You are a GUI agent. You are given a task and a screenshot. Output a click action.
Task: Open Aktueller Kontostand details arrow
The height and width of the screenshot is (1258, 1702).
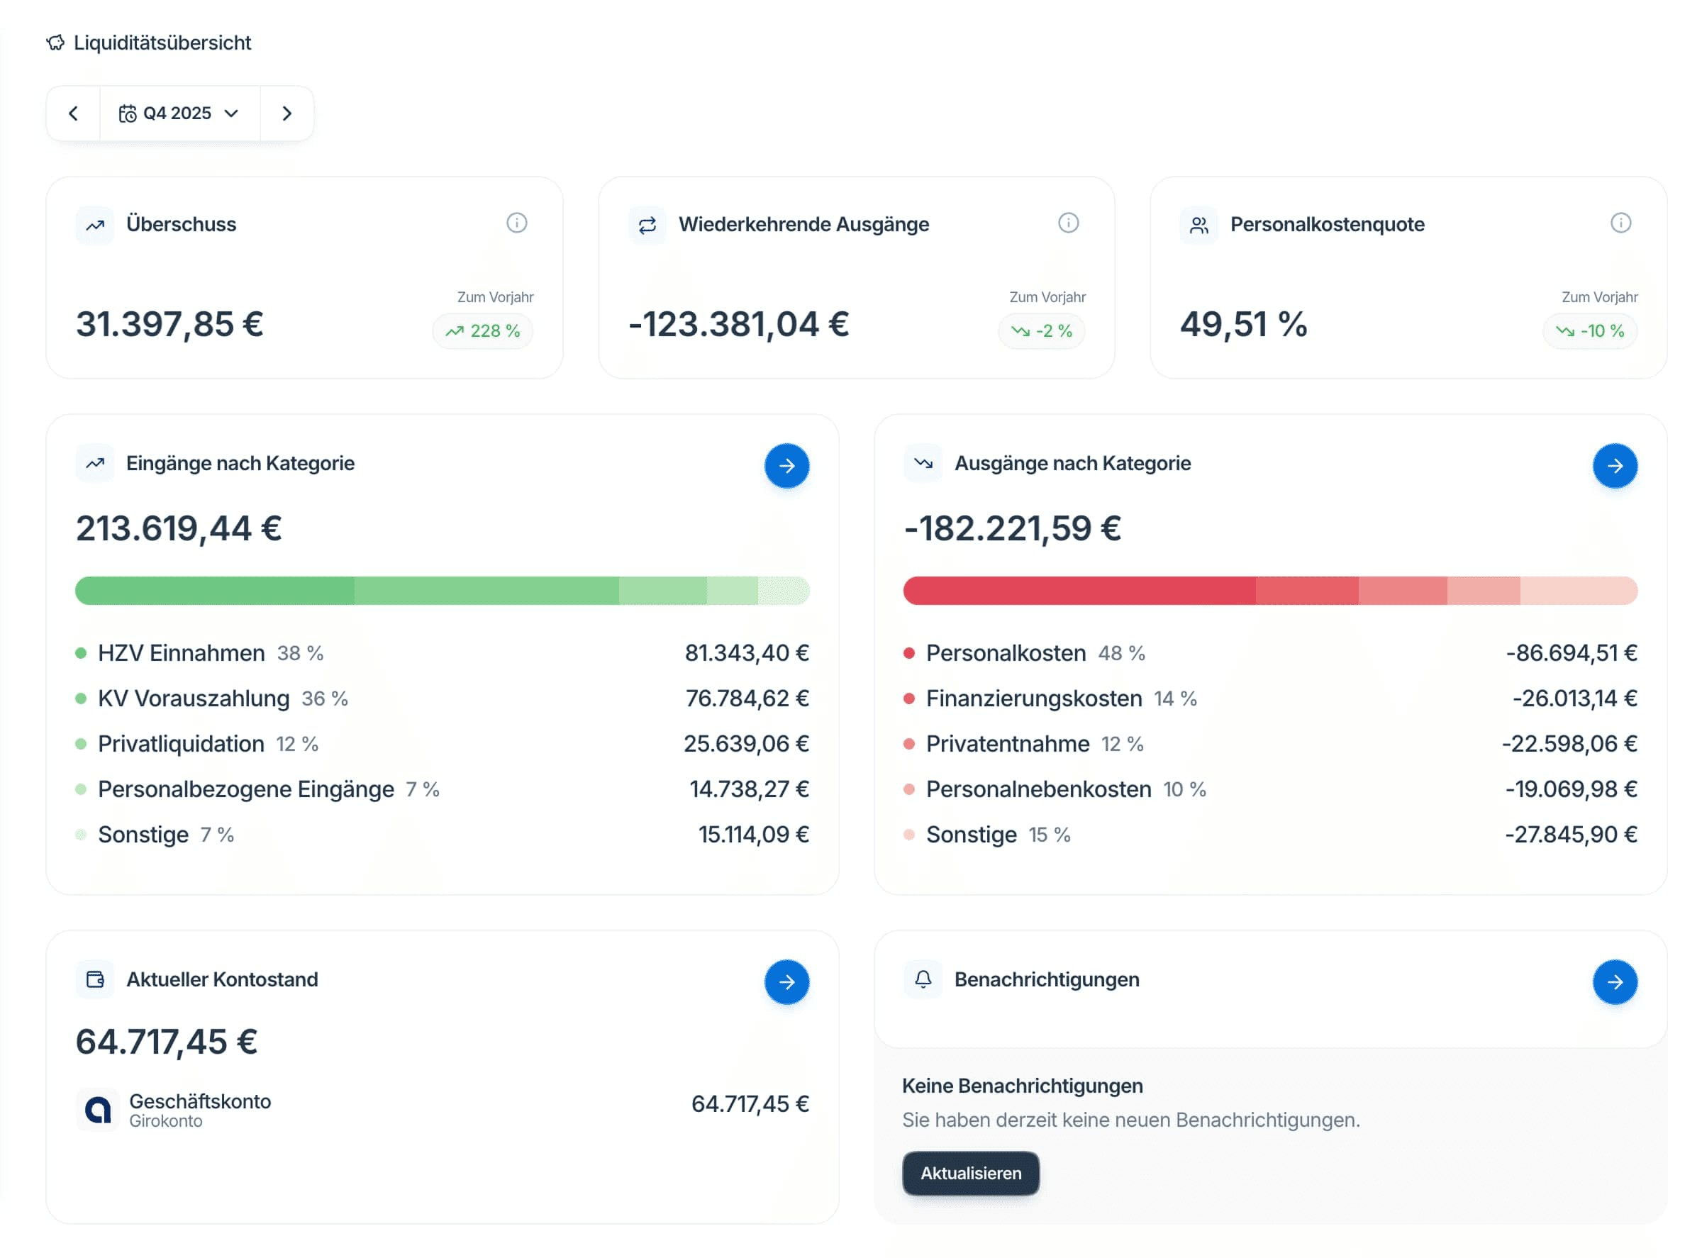(x=786, y=981)
